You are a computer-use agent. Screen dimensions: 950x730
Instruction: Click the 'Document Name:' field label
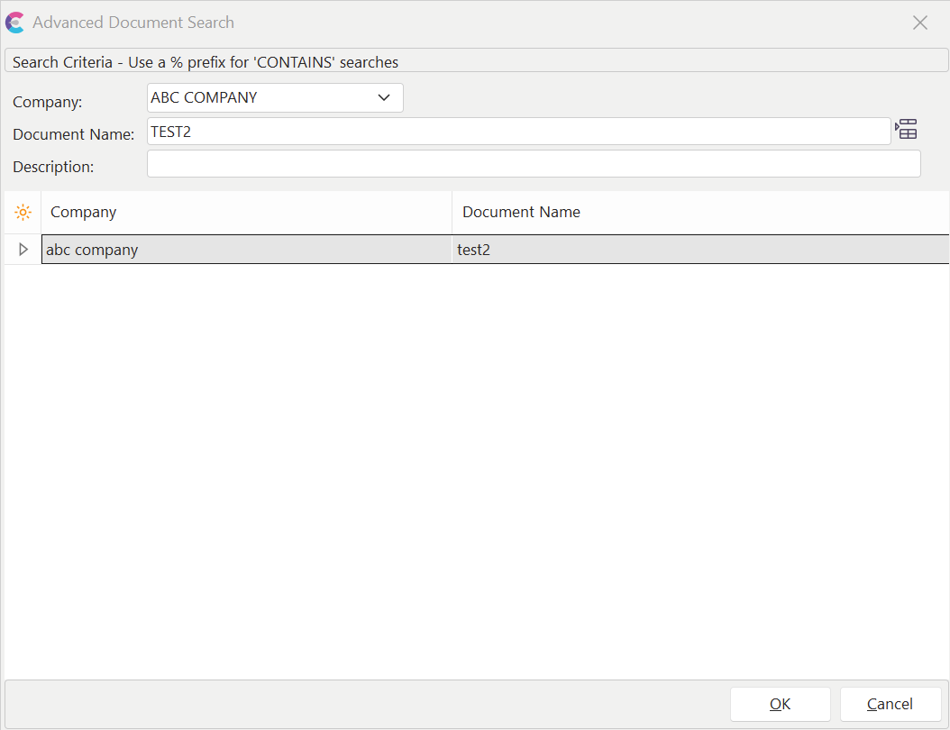pos(73,135)
